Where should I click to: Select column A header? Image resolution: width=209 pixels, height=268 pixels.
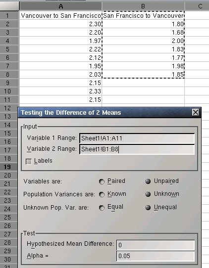(x=61, y=6)
